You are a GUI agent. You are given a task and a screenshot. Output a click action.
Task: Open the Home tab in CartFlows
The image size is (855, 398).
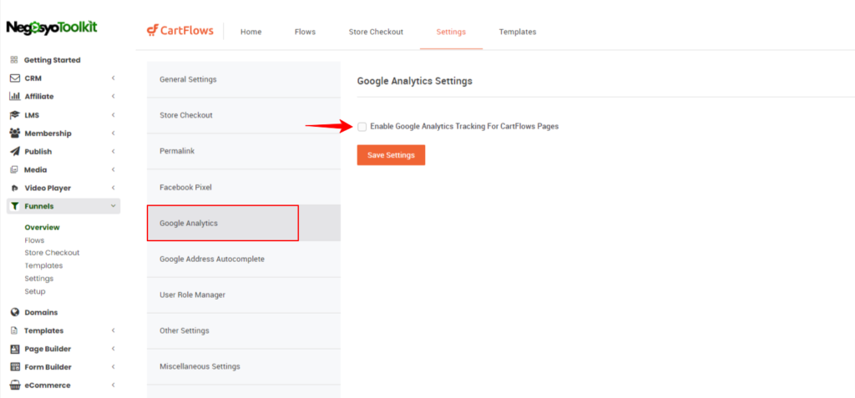click(x=250, y=32)
